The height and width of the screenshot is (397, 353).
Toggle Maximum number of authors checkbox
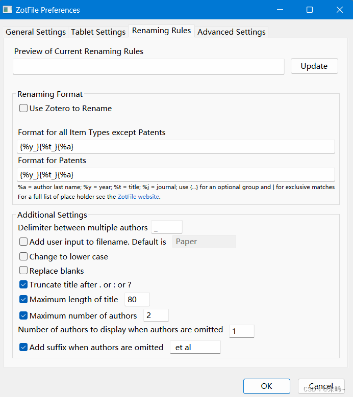click(x=23, y=315)
